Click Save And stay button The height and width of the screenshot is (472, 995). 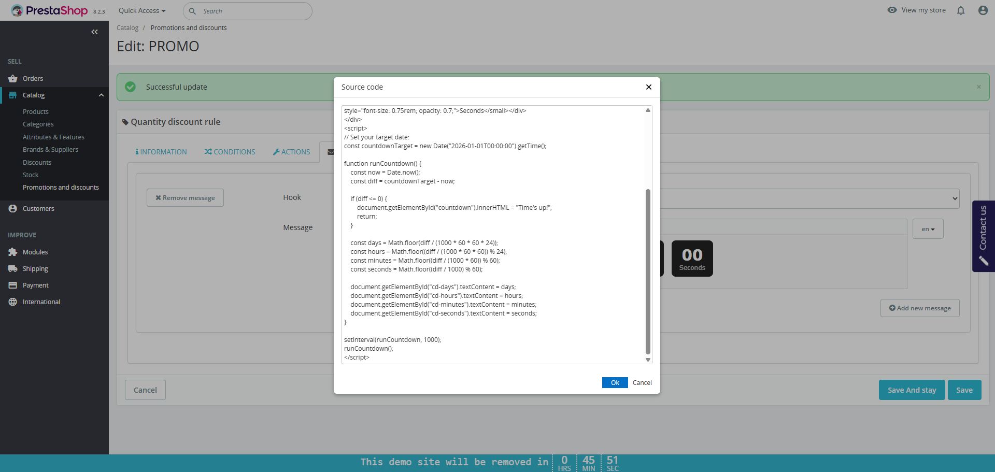coord(912,390)
